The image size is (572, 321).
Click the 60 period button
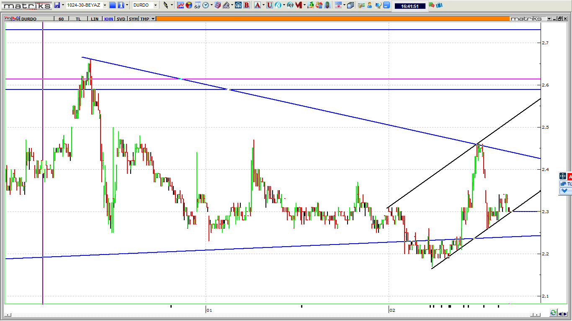coord(61,19)
